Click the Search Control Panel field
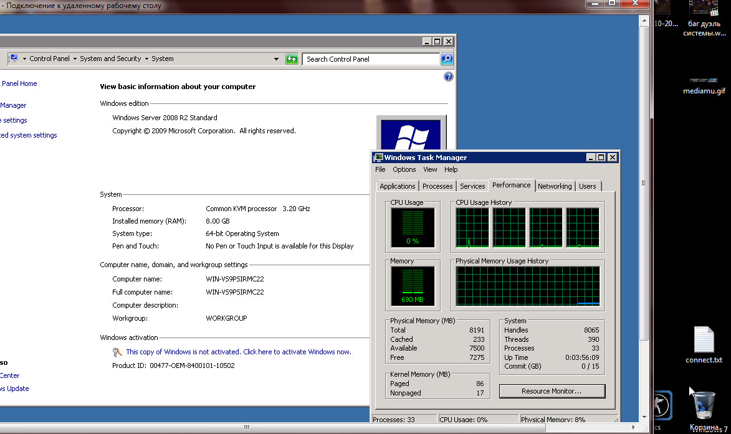Screen dimensions: 731x434 371,59
